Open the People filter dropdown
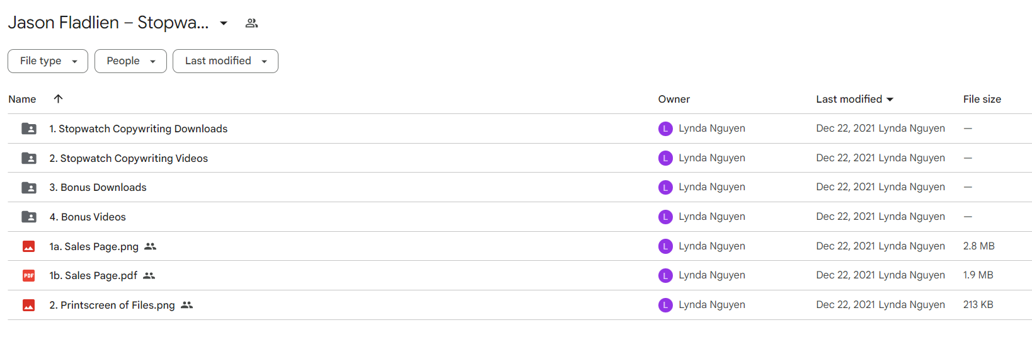 coord(130,61)
